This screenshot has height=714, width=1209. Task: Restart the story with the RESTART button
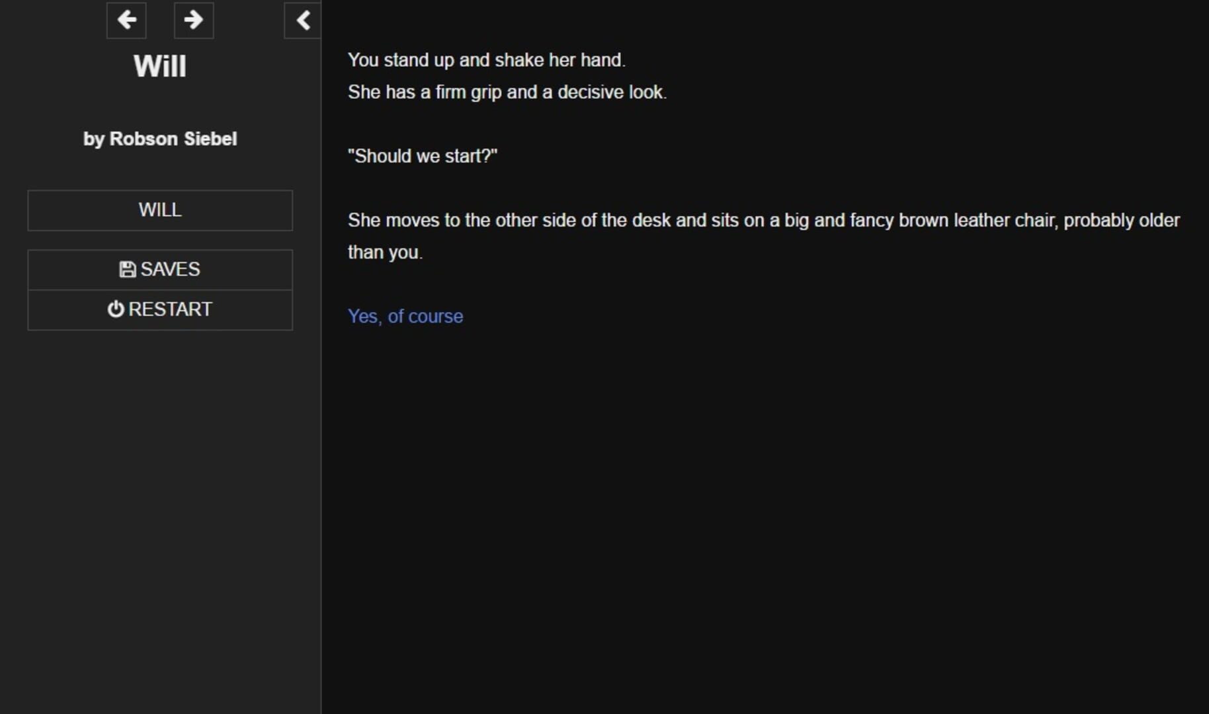point(159,309)
